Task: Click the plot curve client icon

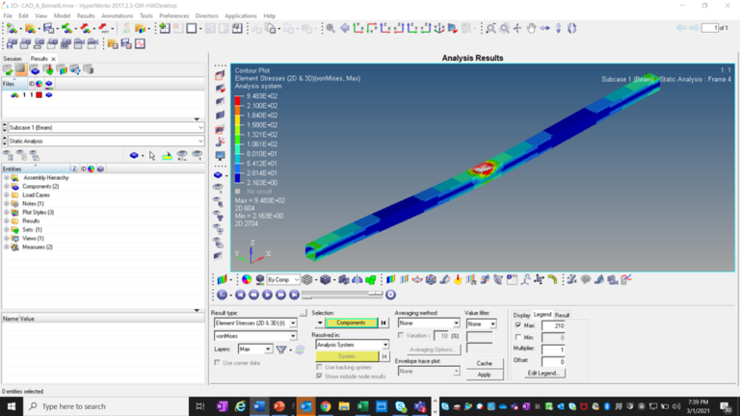Action: pyautogui.click(x=140, y=44)
